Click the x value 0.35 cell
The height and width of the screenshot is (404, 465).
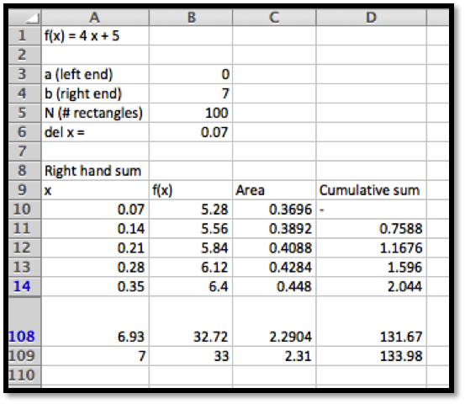click(x=95, y=286)
